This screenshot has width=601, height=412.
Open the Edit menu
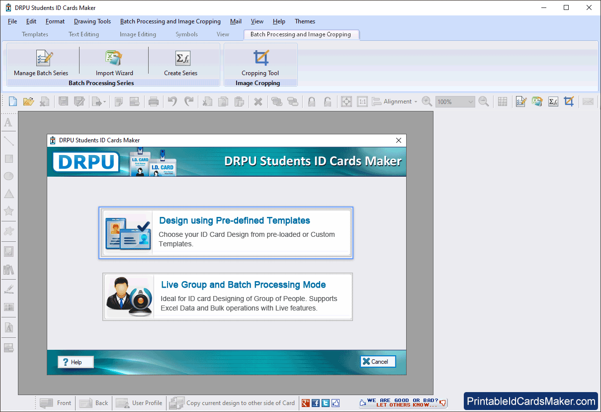31,21
